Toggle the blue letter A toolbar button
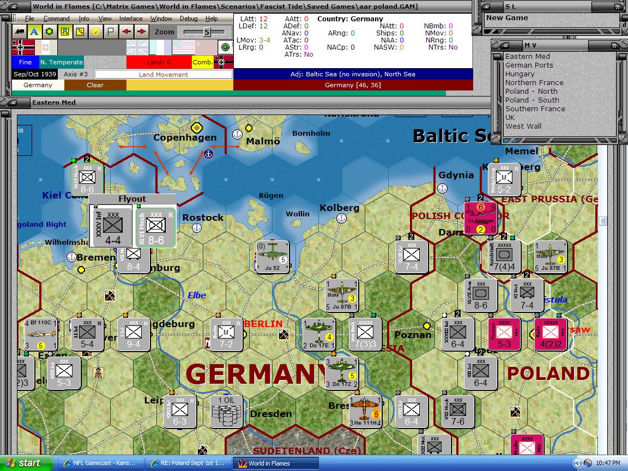 point(34,32)
